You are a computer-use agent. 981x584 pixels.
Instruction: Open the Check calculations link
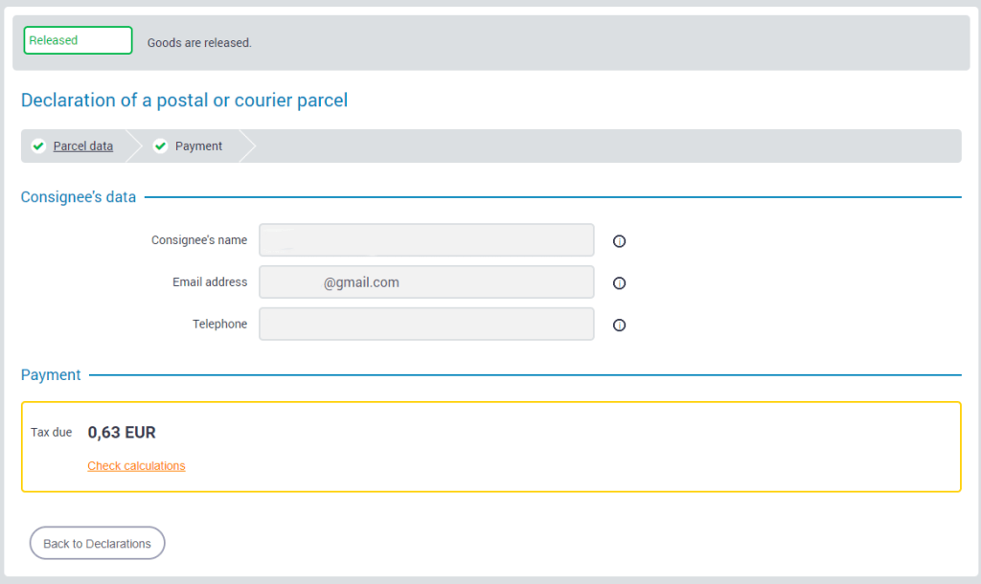(x=136, y=466)
